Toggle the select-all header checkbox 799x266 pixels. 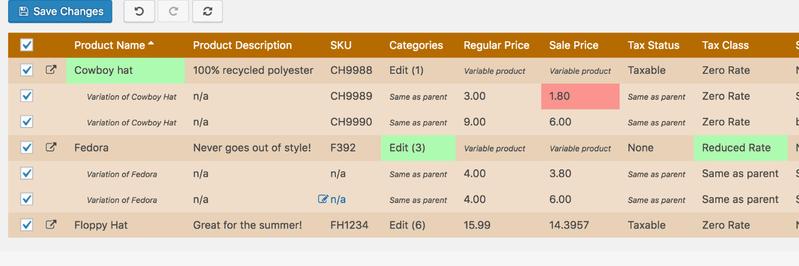click(x=27, y=45)
